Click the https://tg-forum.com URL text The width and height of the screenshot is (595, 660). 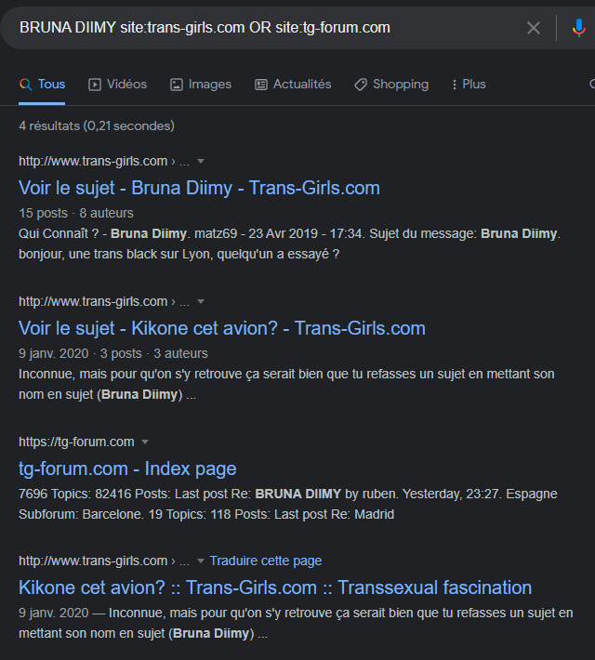[76, 442]
